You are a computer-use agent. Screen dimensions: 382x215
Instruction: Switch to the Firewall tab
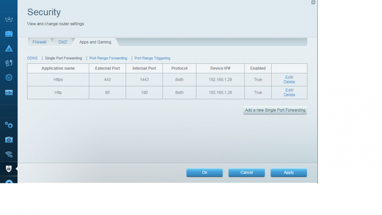(39, 42)
